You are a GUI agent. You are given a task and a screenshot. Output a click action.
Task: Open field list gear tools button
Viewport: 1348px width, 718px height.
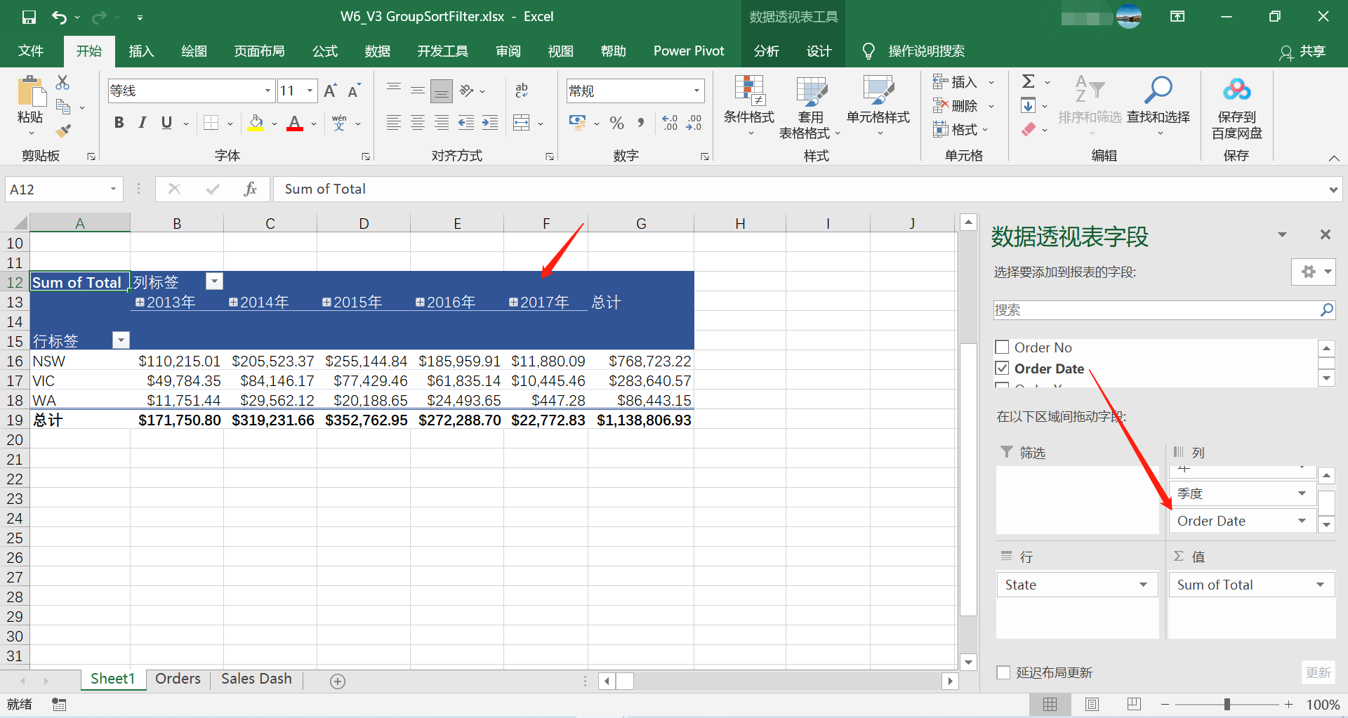pos(1313,272)
